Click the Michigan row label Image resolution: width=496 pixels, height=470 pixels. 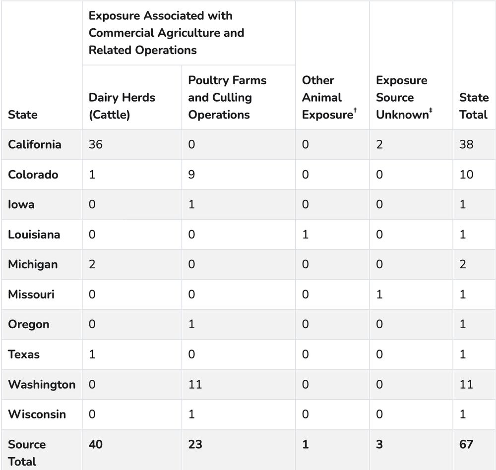click(x=32, y=264)
